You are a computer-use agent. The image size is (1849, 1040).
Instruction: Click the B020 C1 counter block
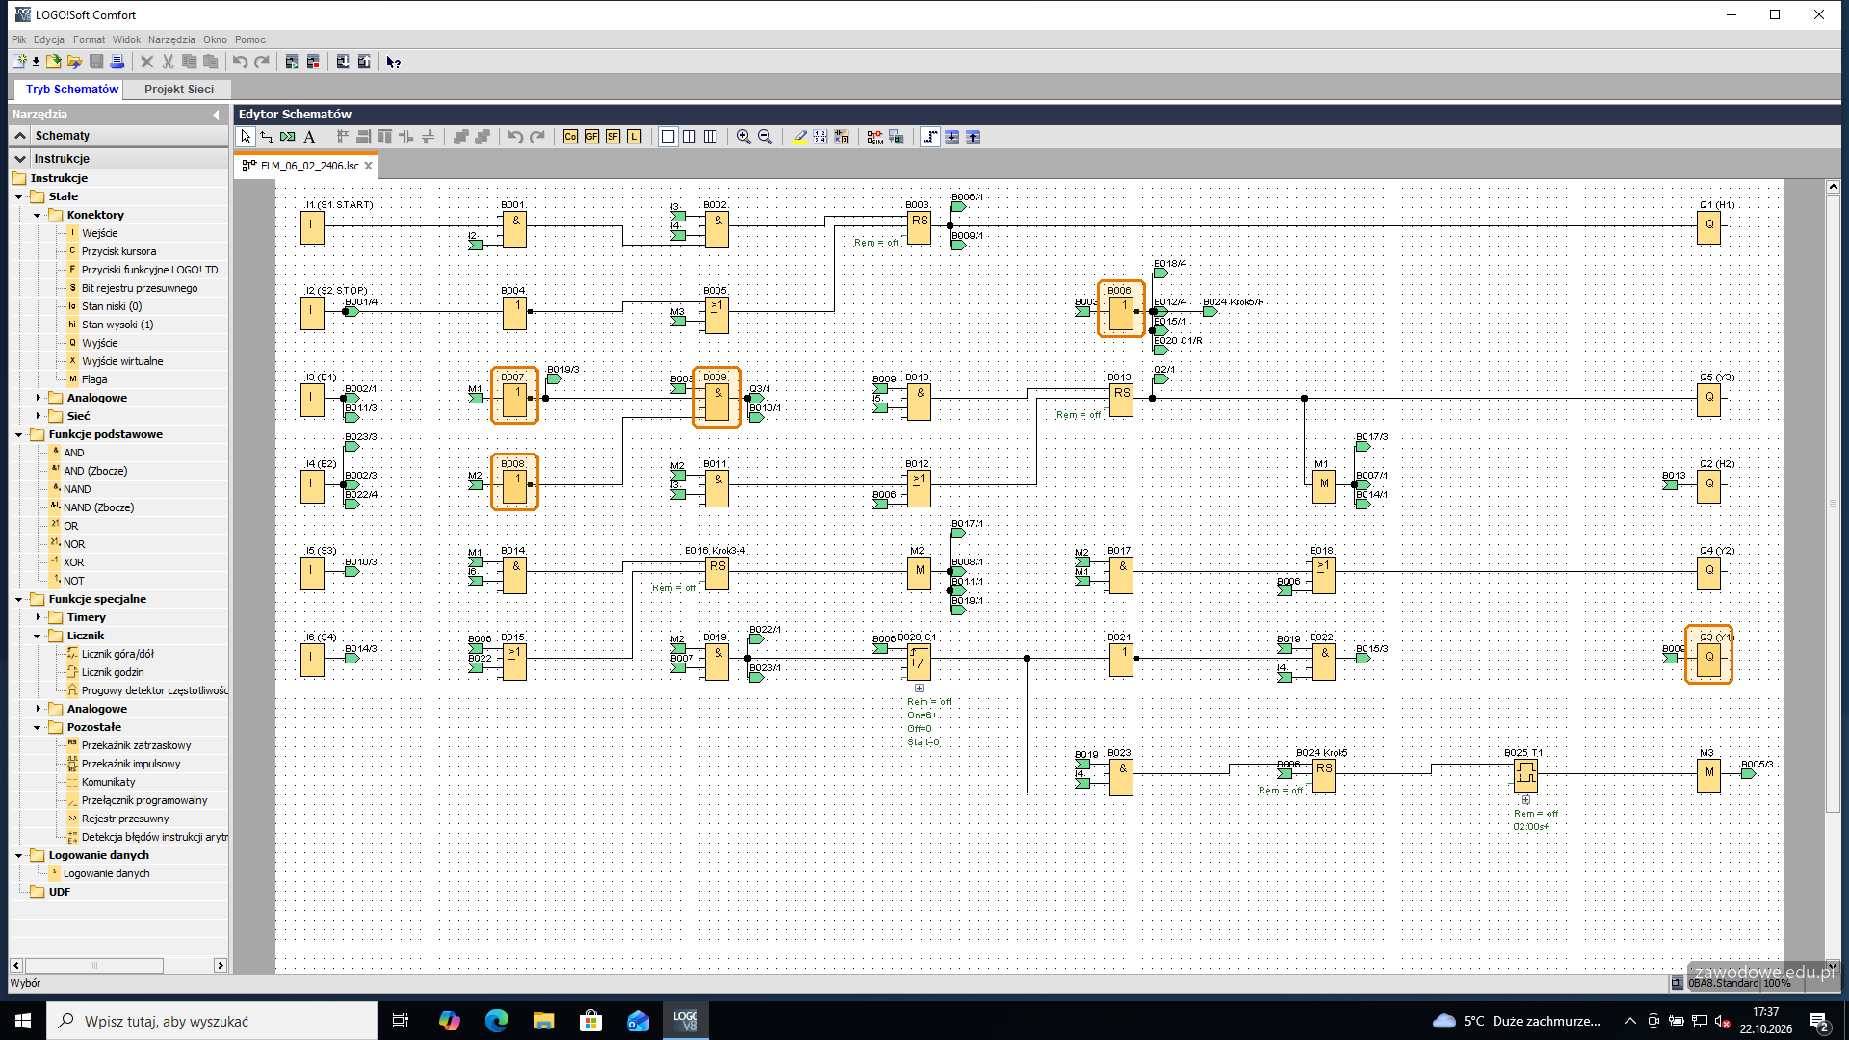point(919,660)
